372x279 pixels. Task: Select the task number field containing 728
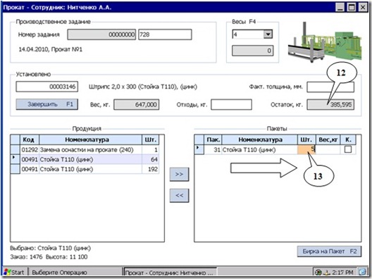165,35
